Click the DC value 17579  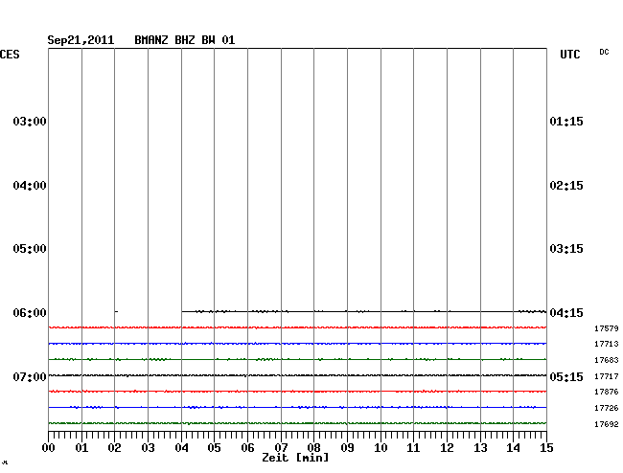tap(607, 328)
